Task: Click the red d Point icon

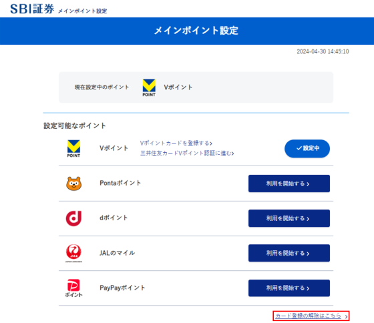Action: [x=73, y=218]
